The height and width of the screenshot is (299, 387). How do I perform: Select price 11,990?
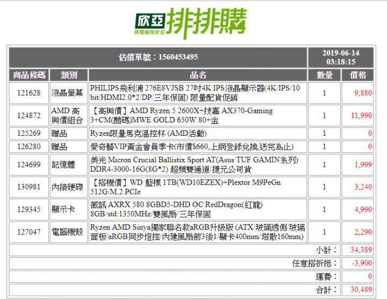(x=362, y=115)
